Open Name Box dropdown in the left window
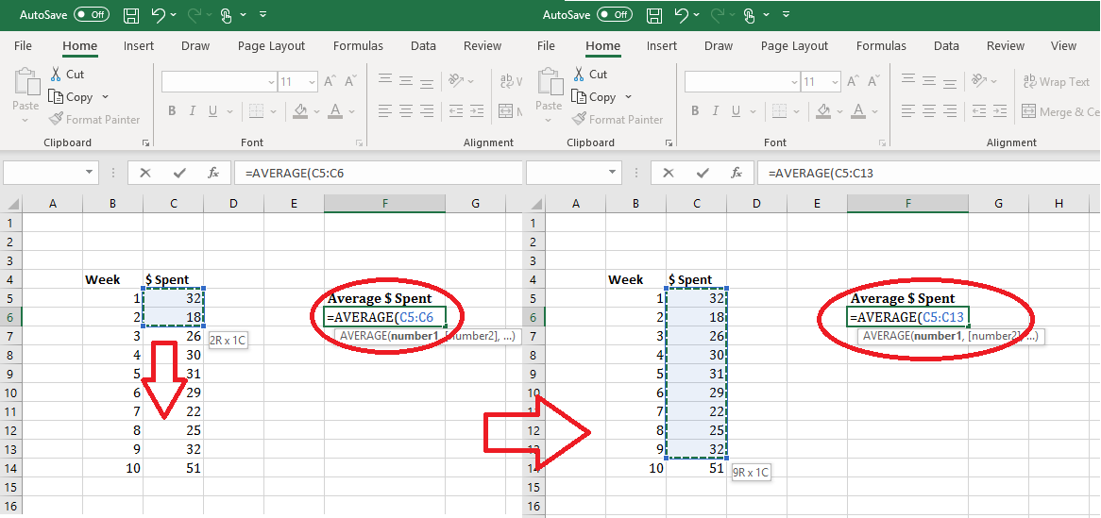The height and width of the screenshot is (518, 1101). (91, 173)
